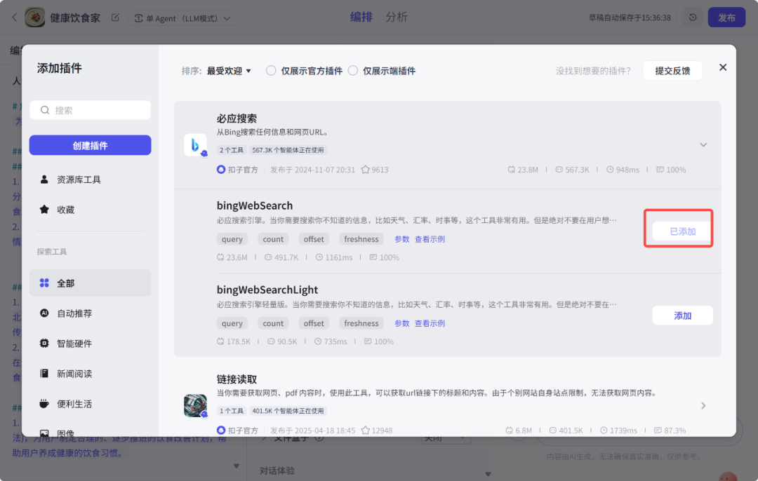
Task: Open the 最受欢迎 sort dropdown
Action: click(x=229, y=71)
